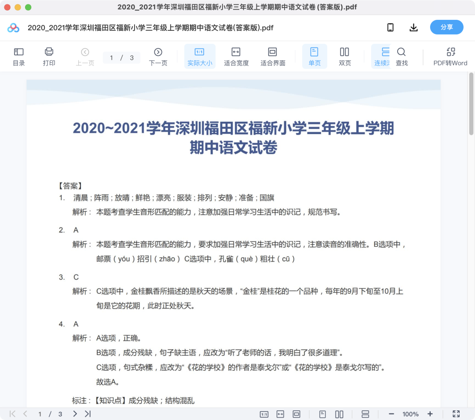Click the document title heading
The width and height of the screenshot is (475, 420).
point(233,138)
